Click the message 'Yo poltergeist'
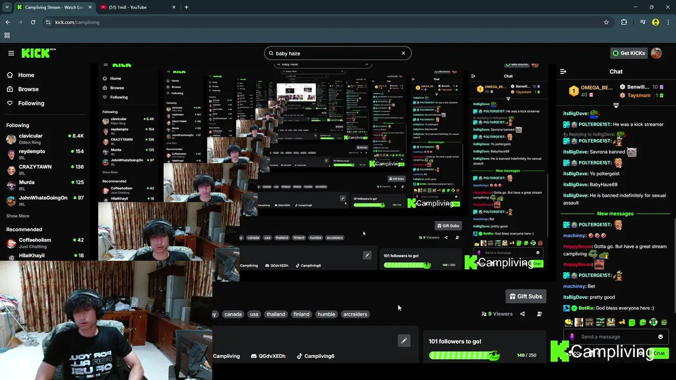This screenshot has width=676, height=380. point(605,174)
